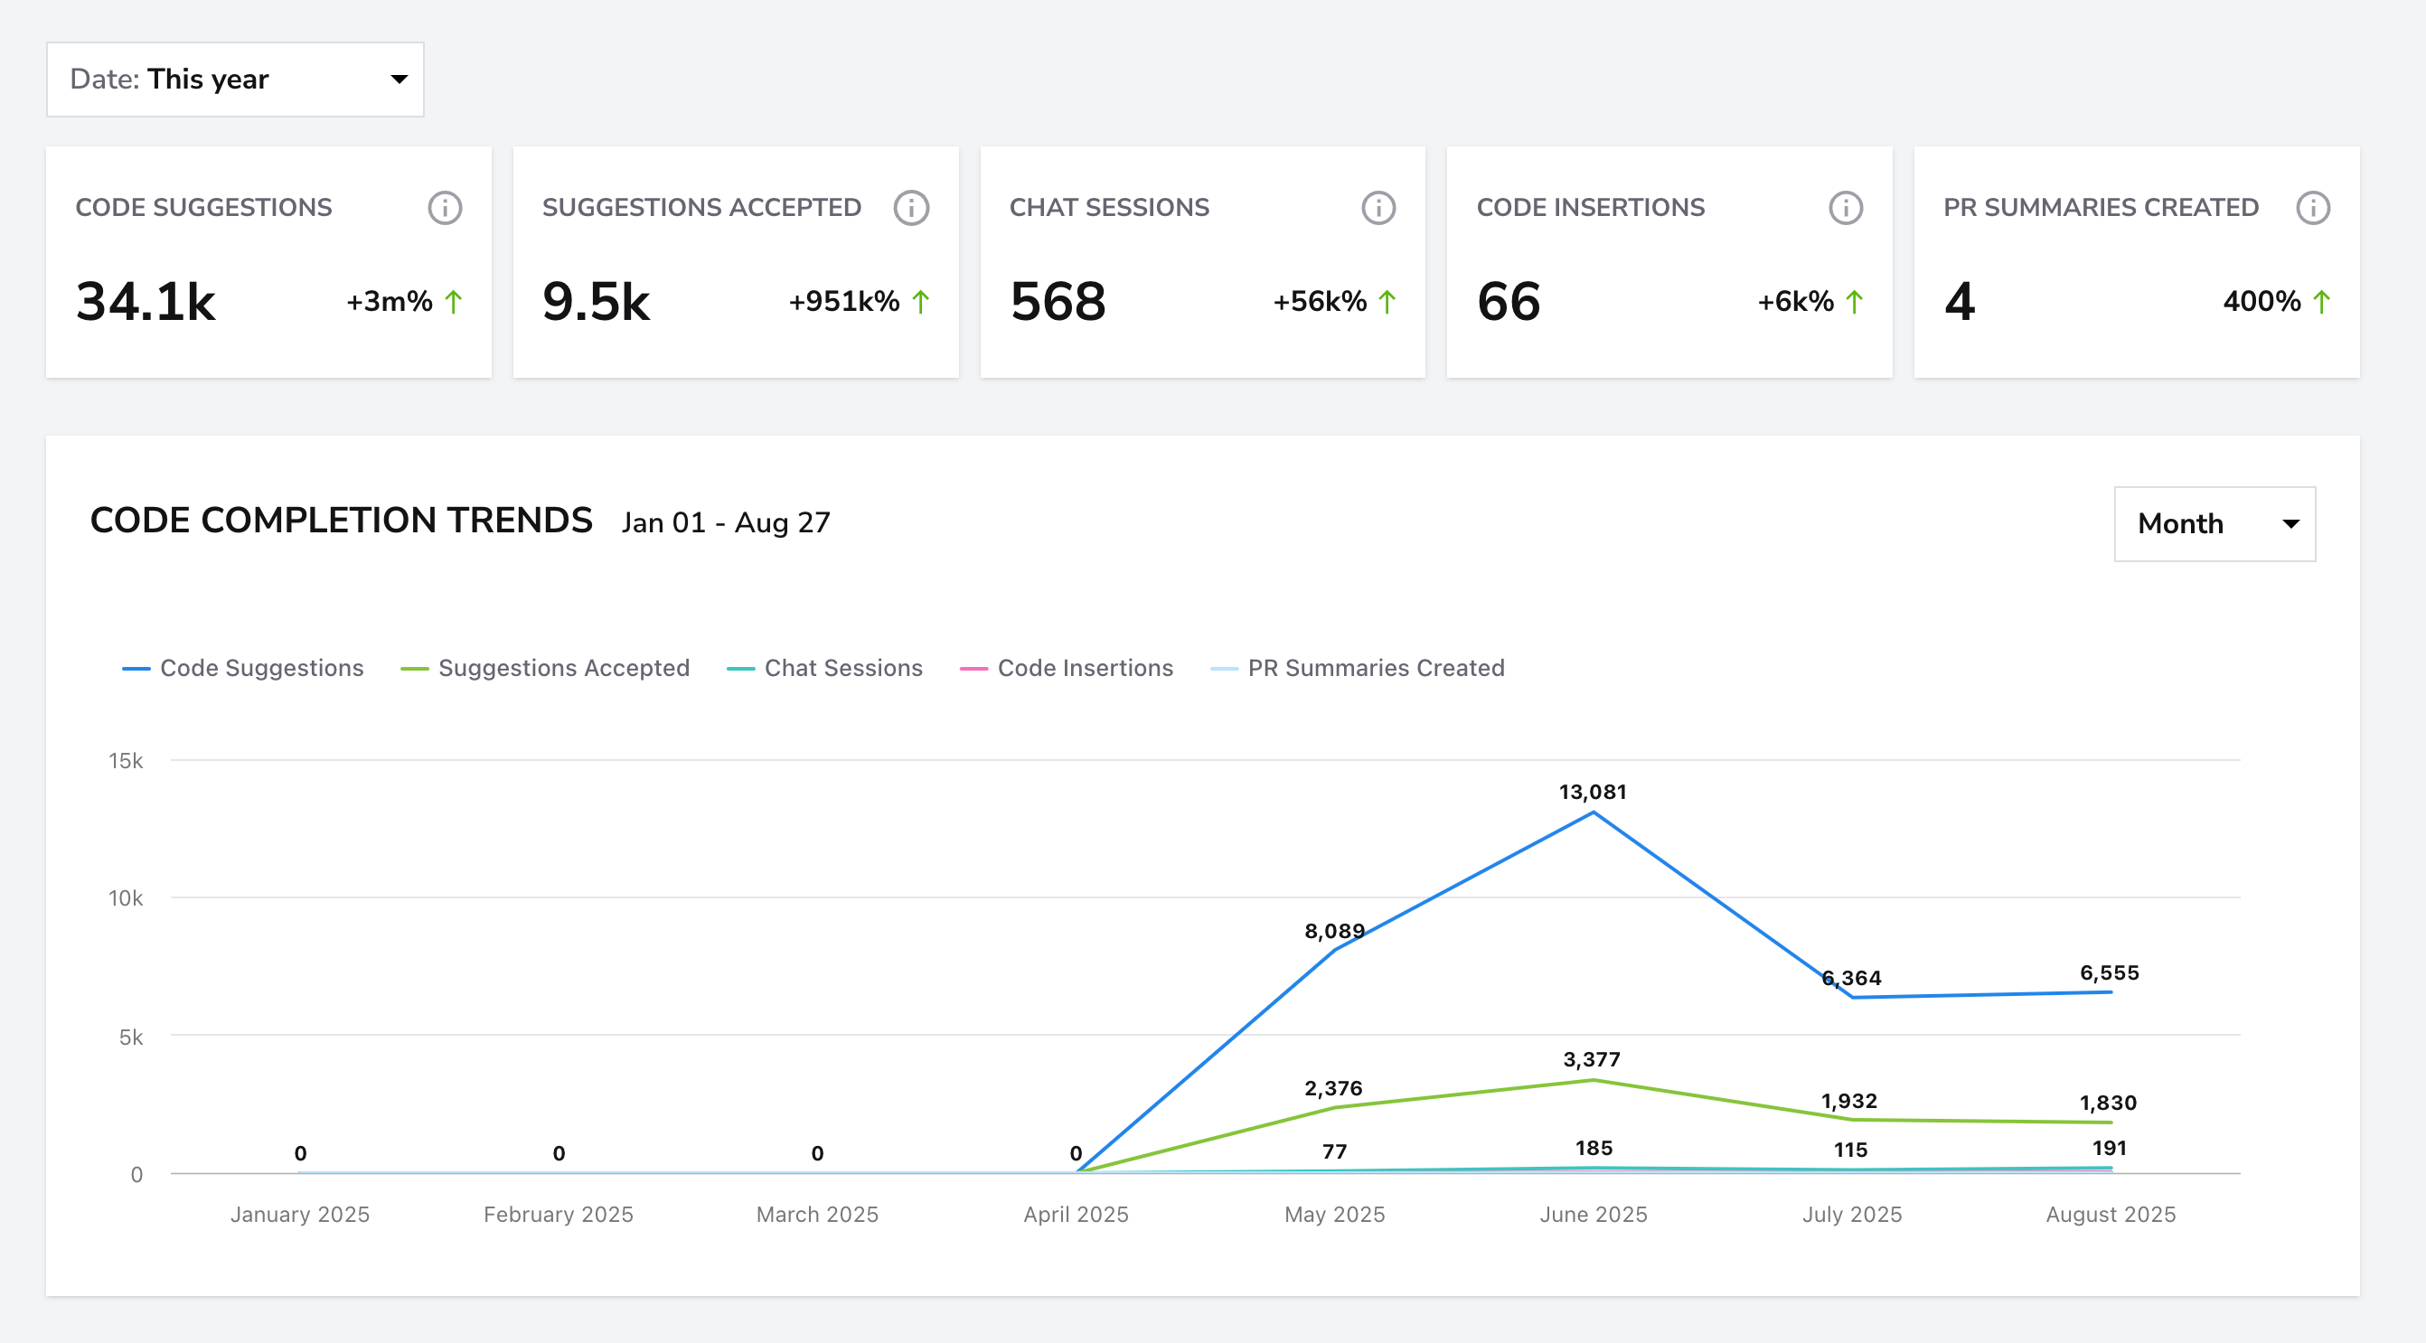Click the Jan 01 - Aug 27 date range
Viewport: 2426px width, 1343px height.
(726, 522)
